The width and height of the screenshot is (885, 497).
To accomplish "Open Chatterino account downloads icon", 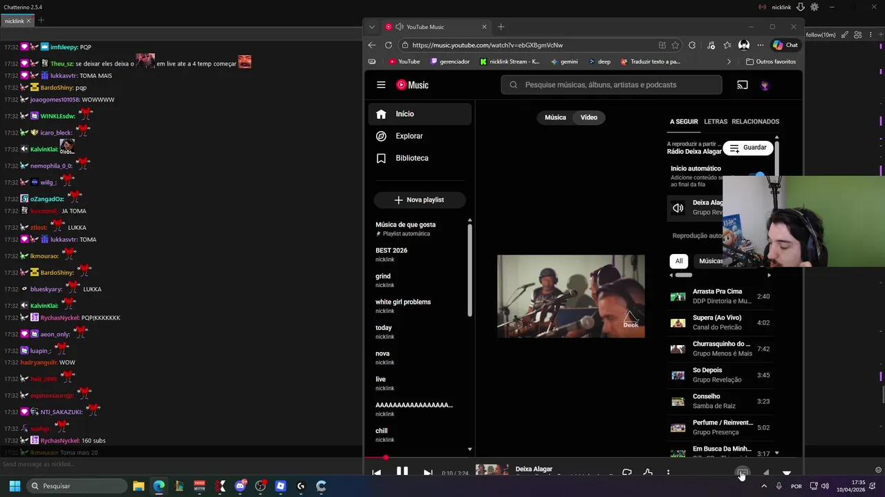I will click(800, 7).
